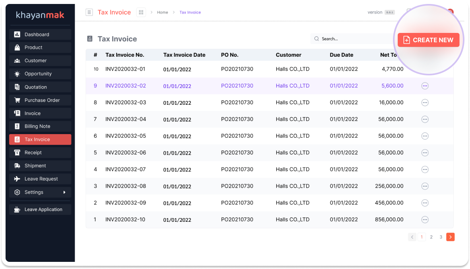Open Billing Note from the sidebar

coord(40,126)
